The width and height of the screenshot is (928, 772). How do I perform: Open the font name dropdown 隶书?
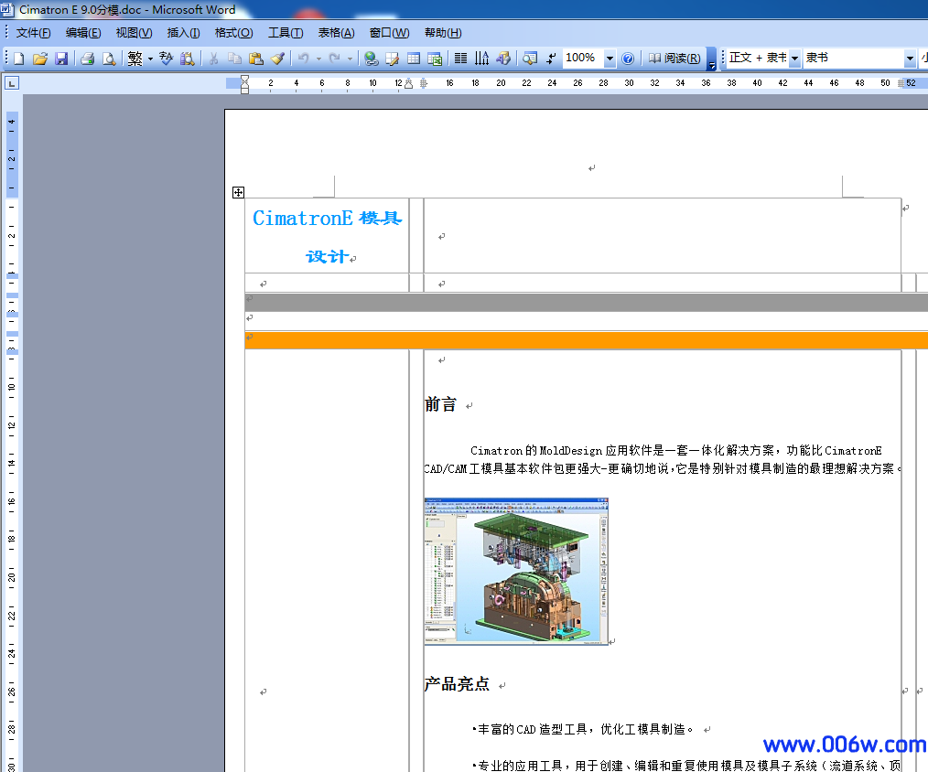pos(911,58)
